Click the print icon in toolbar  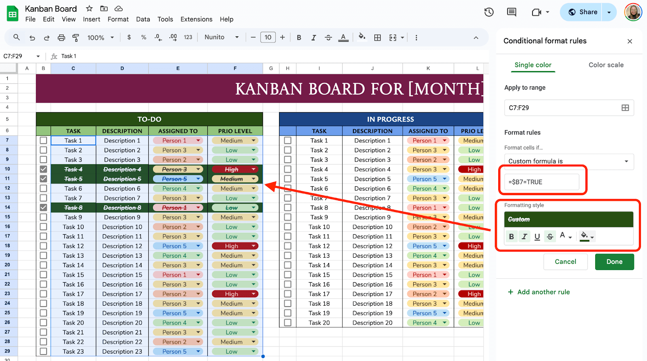[x=61, y=38]
